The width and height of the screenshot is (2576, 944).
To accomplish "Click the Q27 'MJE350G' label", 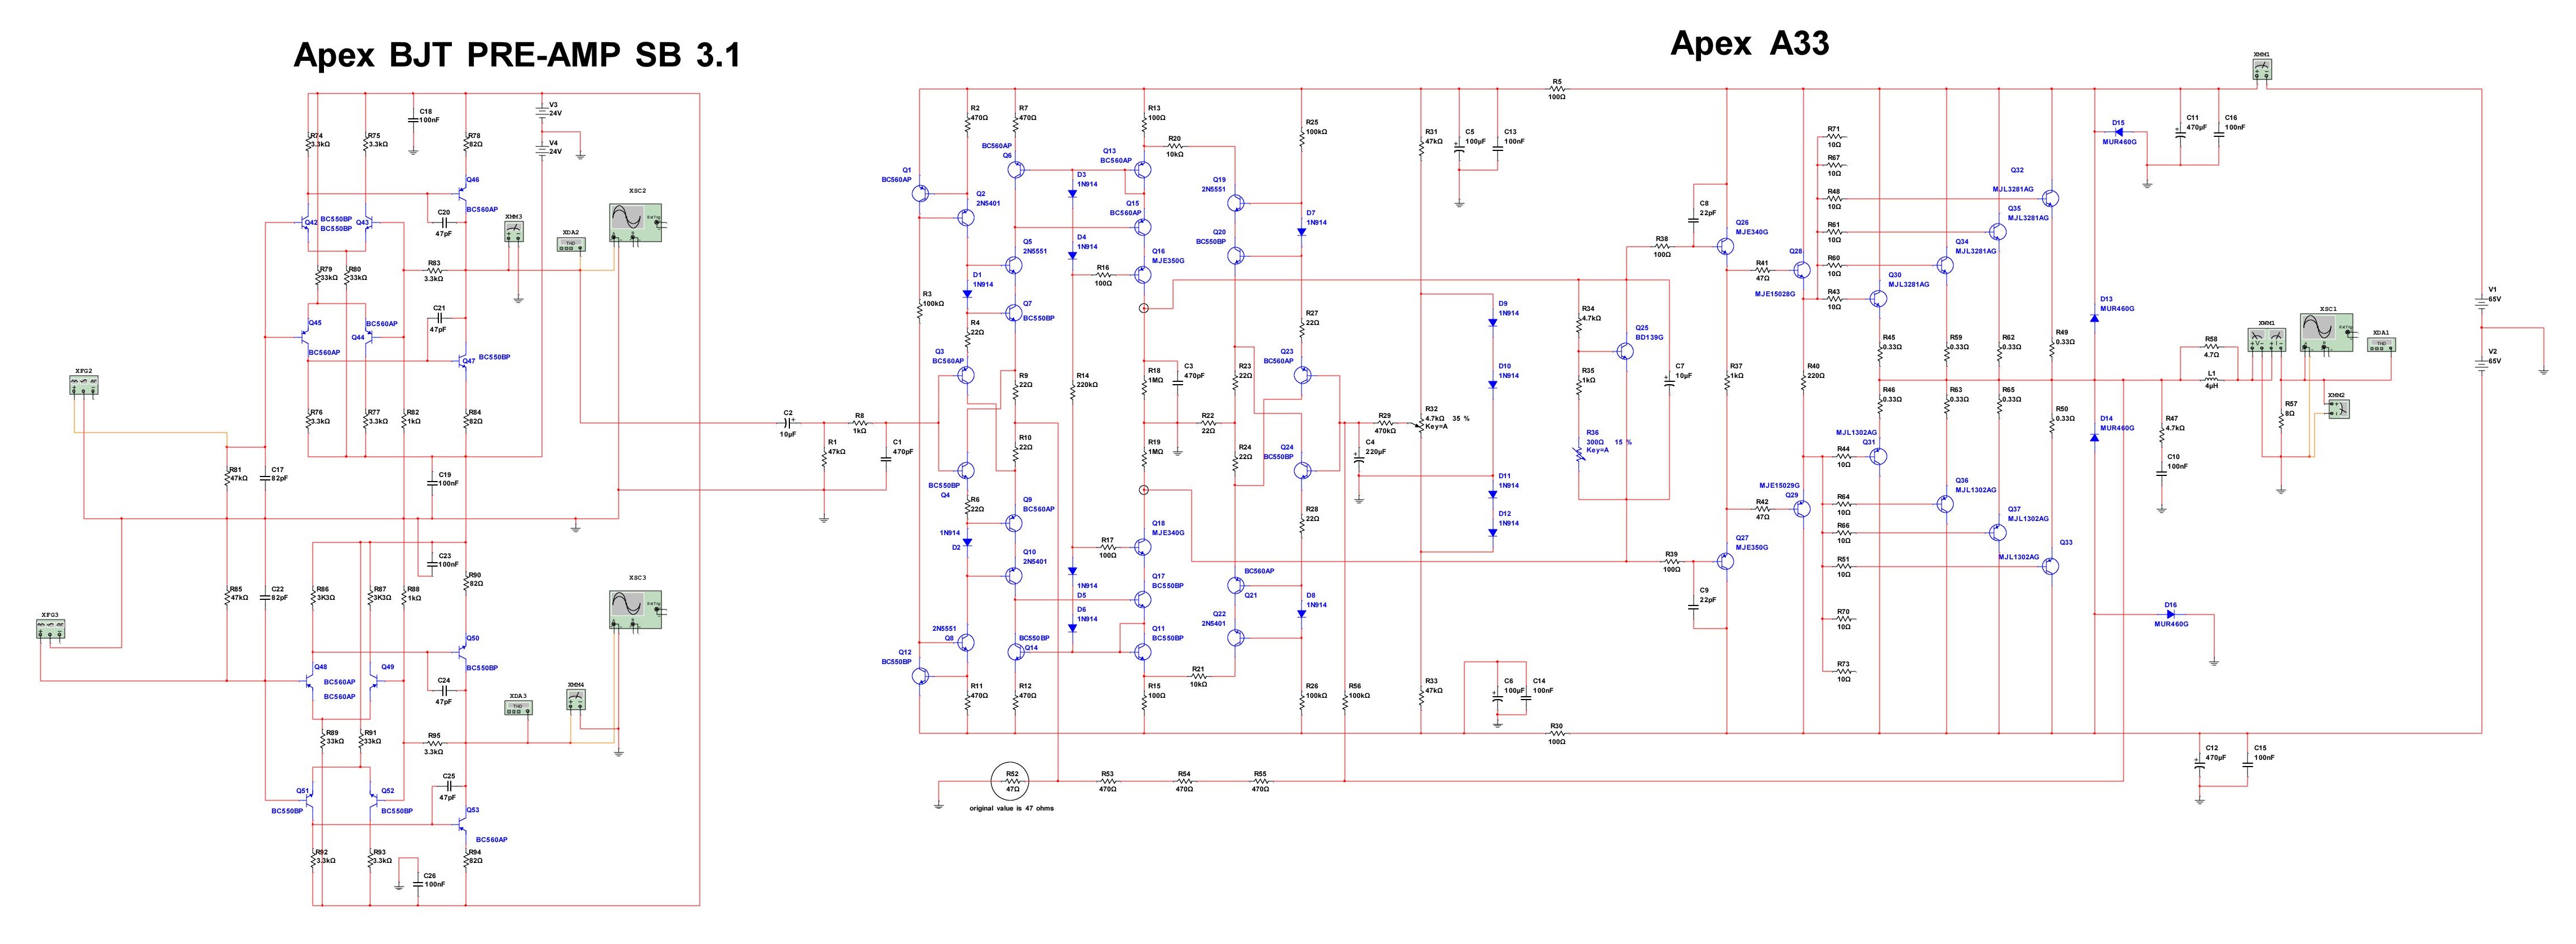I will 1752,547.
